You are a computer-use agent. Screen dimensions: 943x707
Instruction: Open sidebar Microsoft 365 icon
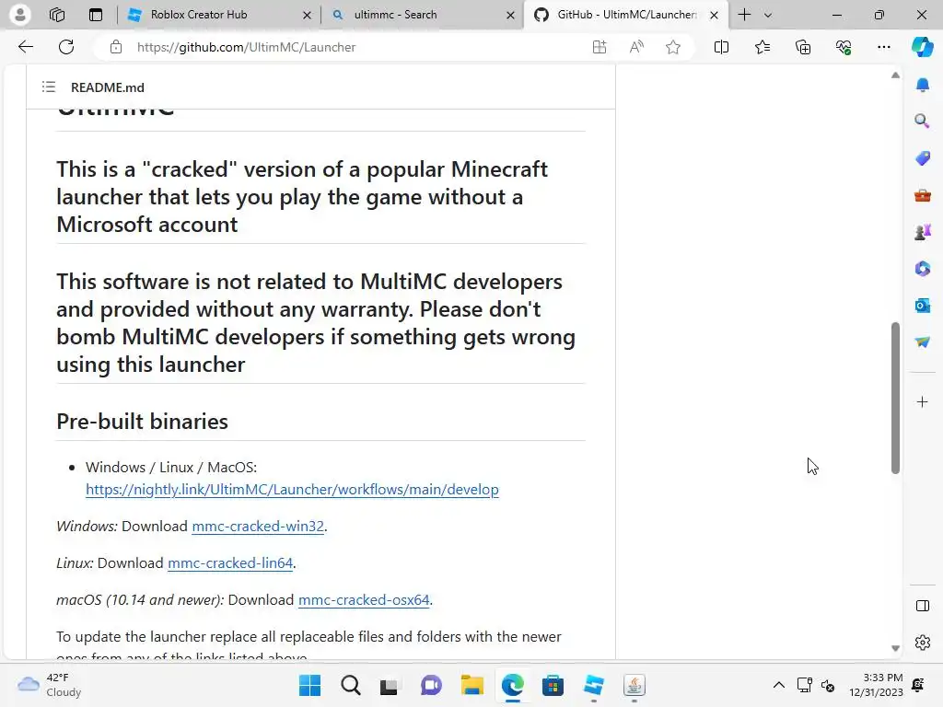pos(922,269)
